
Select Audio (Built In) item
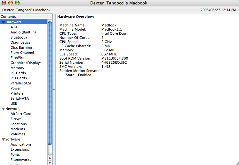pyautogui.click(x=23, y=32)
